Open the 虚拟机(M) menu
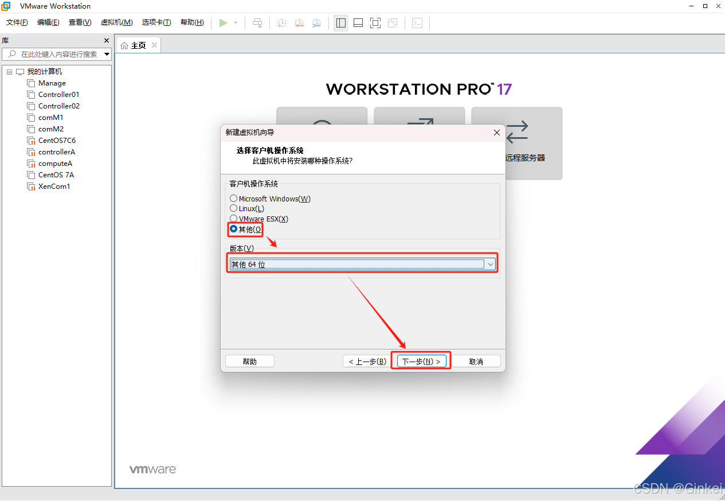Image resolution: width=725 pixels, height=501 pixels. click(117, 22)
